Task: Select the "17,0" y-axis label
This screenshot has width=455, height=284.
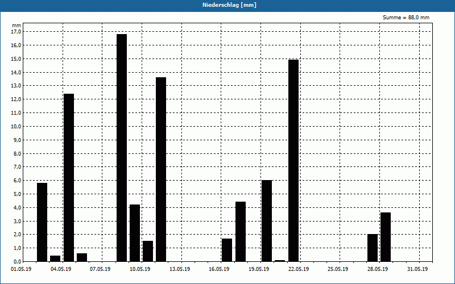Action: pos(16,32)
